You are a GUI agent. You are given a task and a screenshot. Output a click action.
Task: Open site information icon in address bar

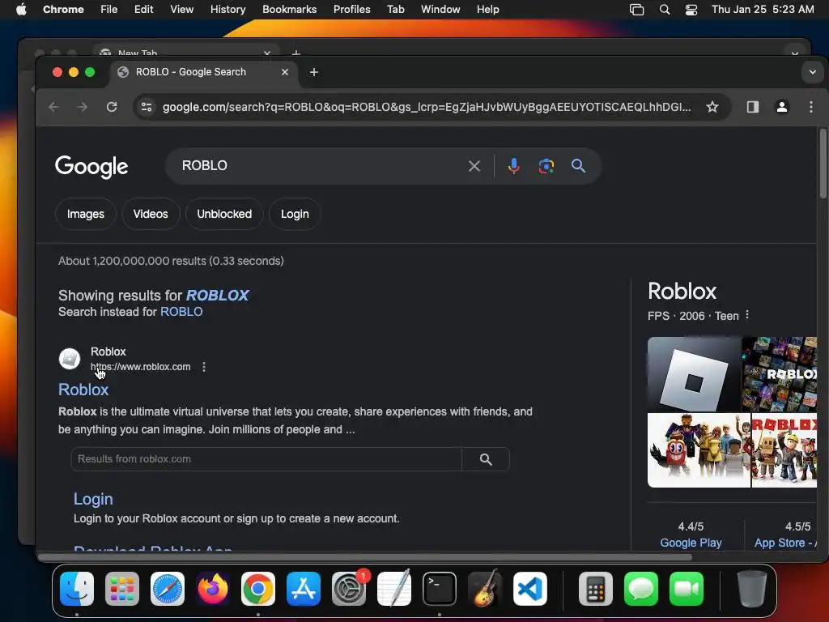coord(147,107)
